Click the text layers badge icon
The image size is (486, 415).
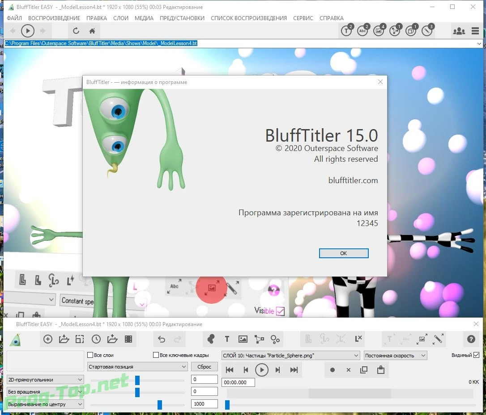coord(346,30)
